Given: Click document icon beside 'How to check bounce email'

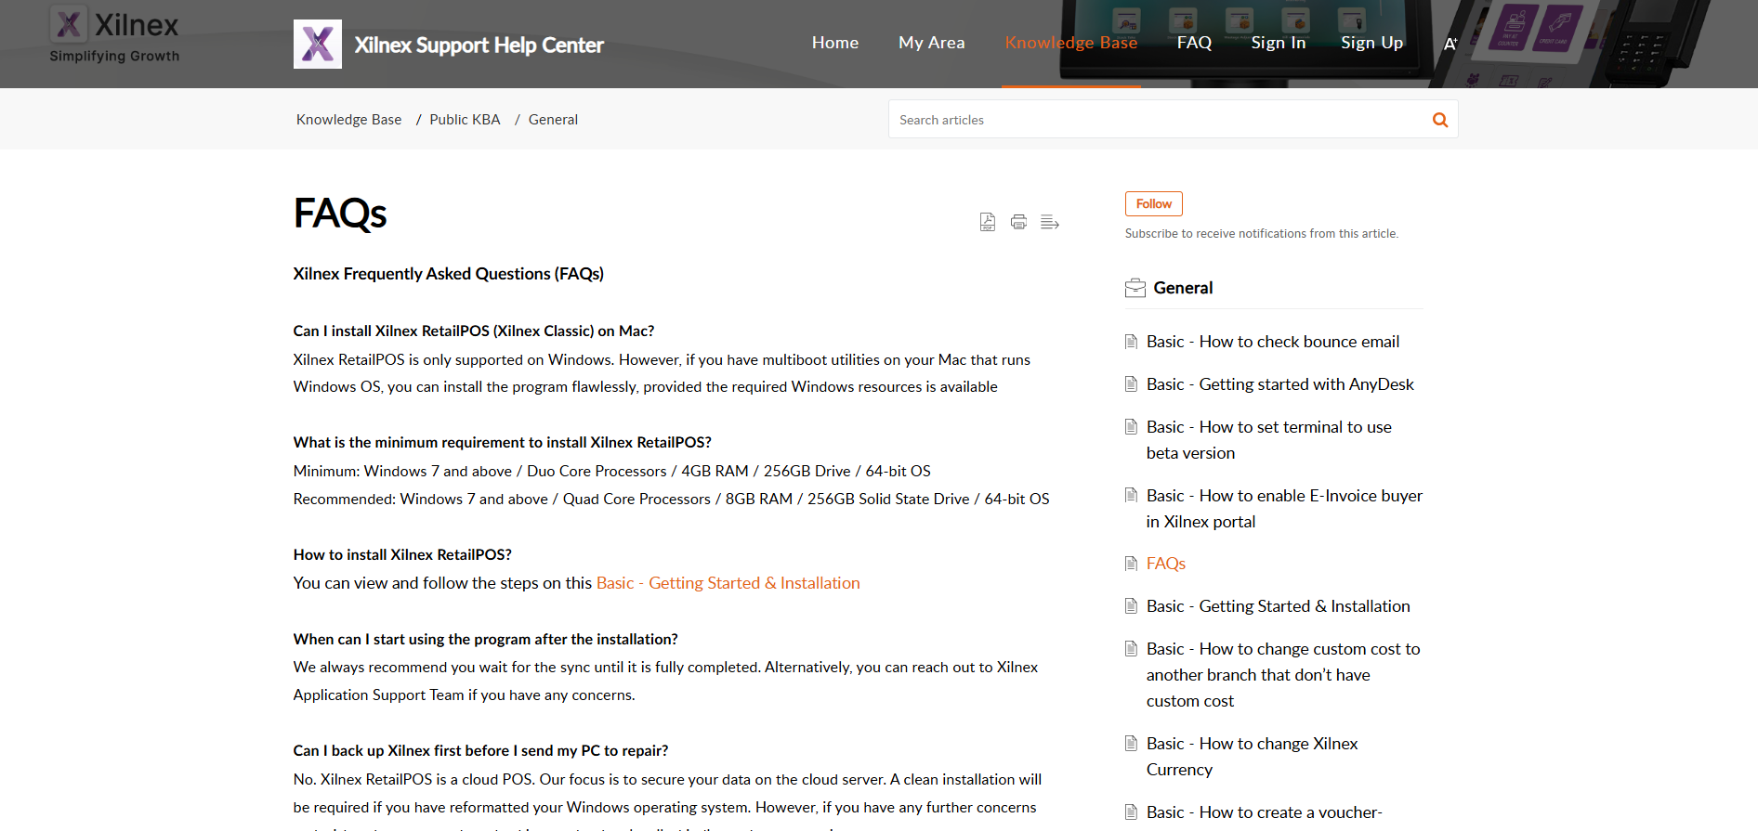Looking at the screenshot, I should (x=1131, y=342).
